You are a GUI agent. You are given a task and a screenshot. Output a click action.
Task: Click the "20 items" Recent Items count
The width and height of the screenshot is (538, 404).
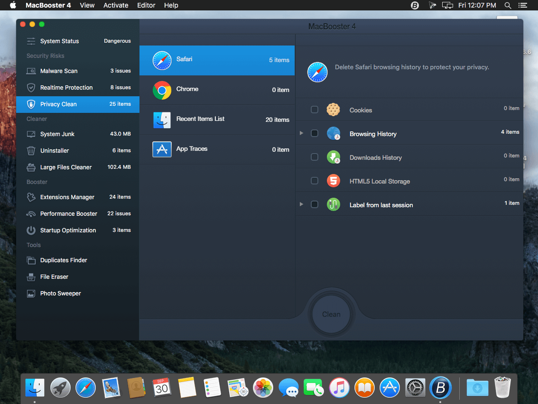(x=277, y=119)
